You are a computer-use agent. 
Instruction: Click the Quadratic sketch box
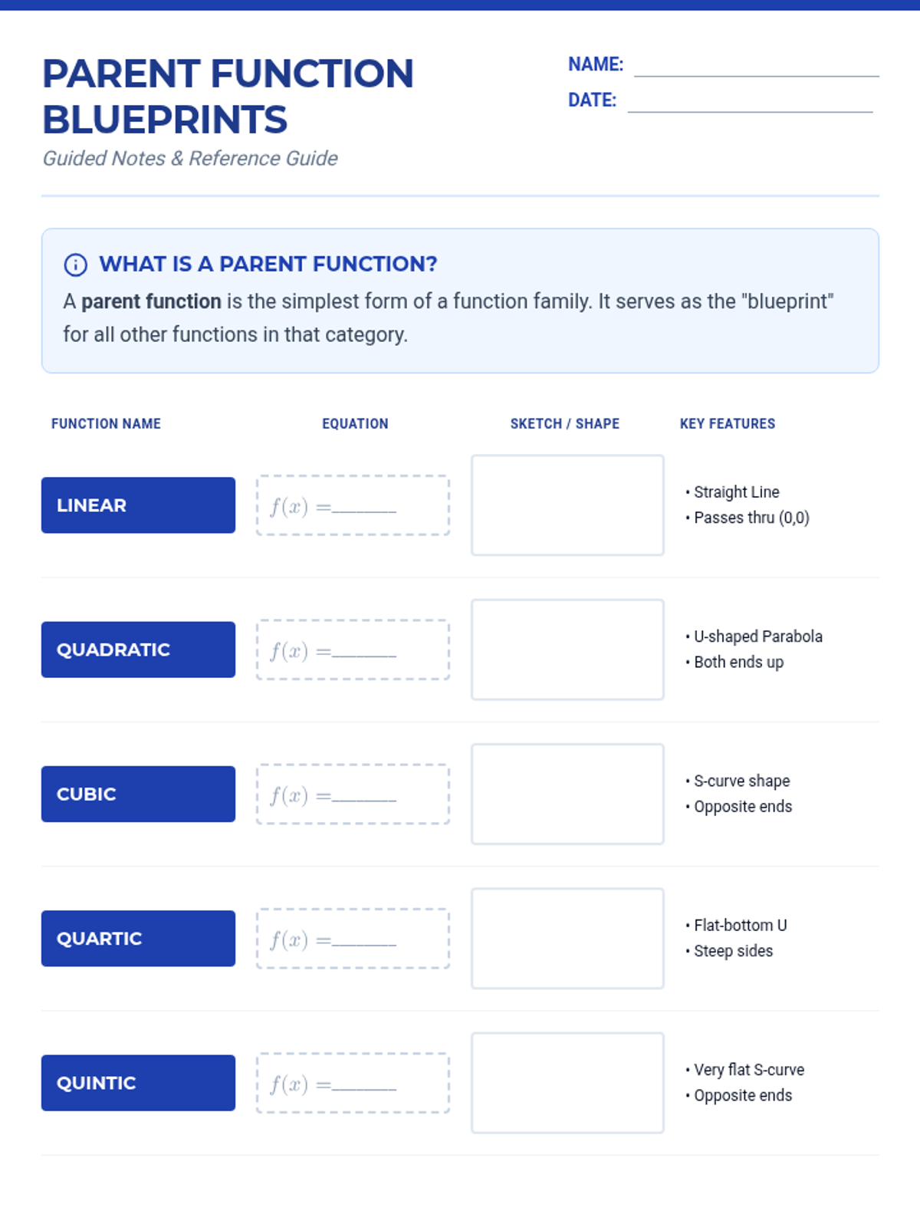point(567,650)
